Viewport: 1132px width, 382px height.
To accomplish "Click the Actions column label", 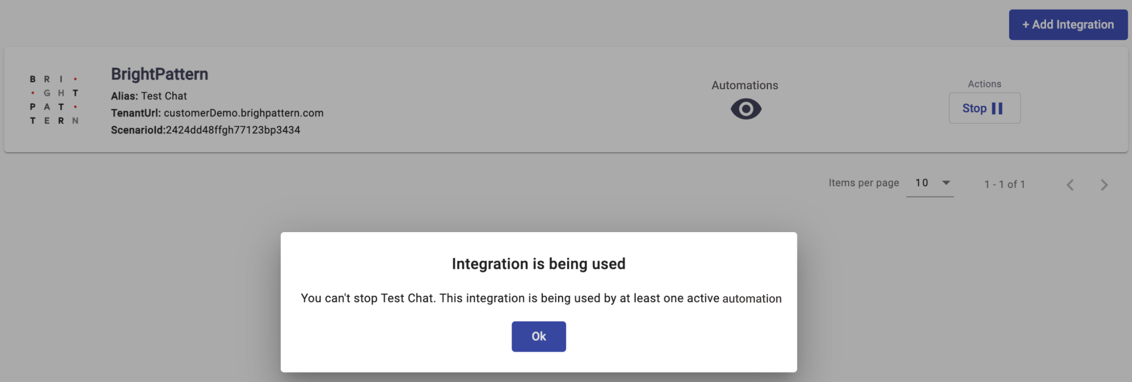I will pyautogui.click(x=984, y=84).
